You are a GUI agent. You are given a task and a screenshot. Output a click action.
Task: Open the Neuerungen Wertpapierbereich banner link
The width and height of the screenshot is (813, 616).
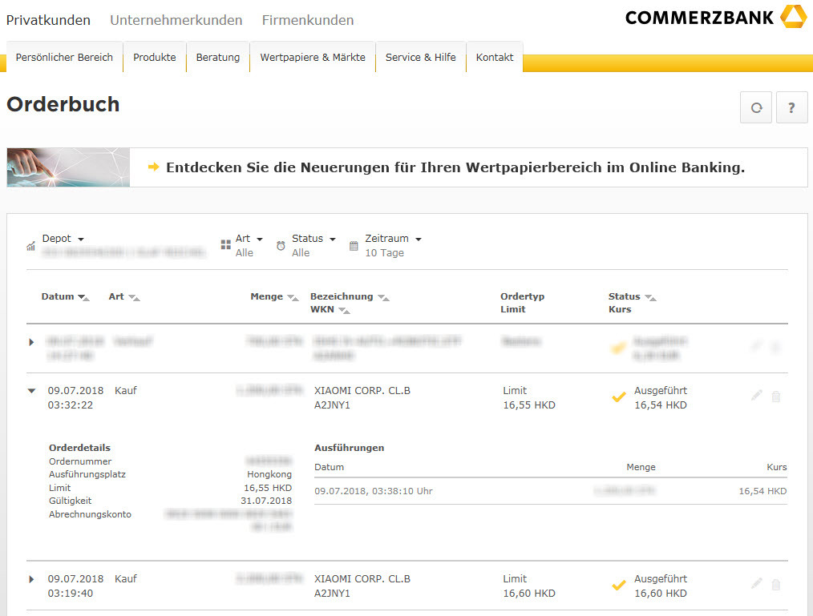coord(455,167)
